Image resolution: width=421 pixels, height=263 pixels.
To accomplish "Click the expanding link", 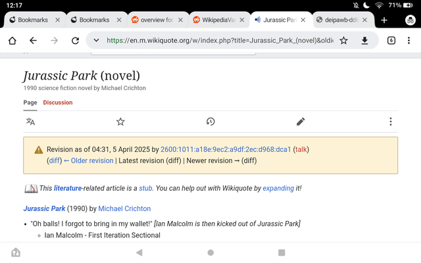I will coord(278,189).
